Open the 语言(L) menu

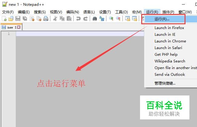[89, 12]
